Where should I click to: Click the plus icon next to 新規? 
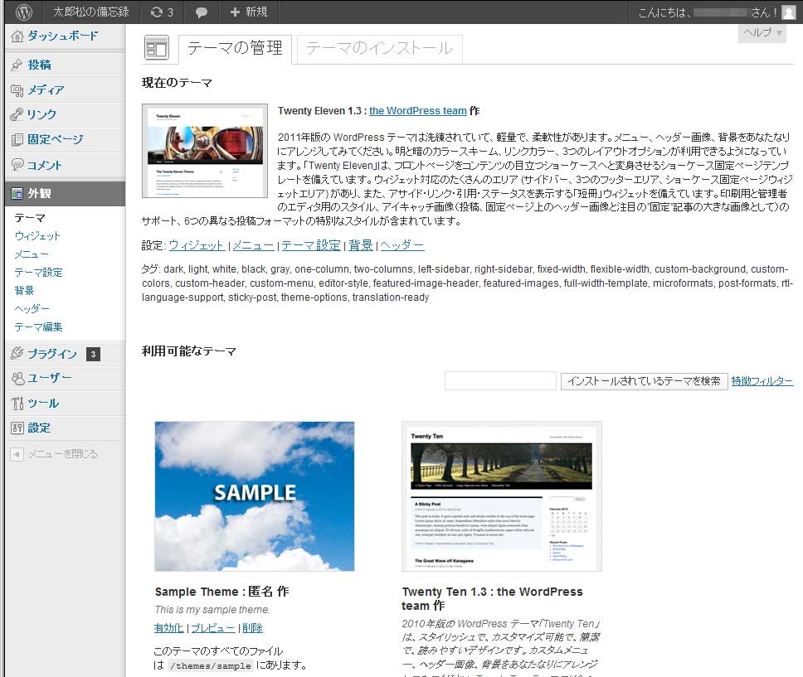[235, 12]
